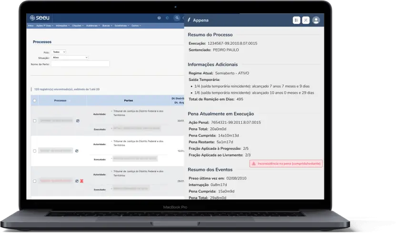Click the red hourglass icon on third process

(81, 181)
